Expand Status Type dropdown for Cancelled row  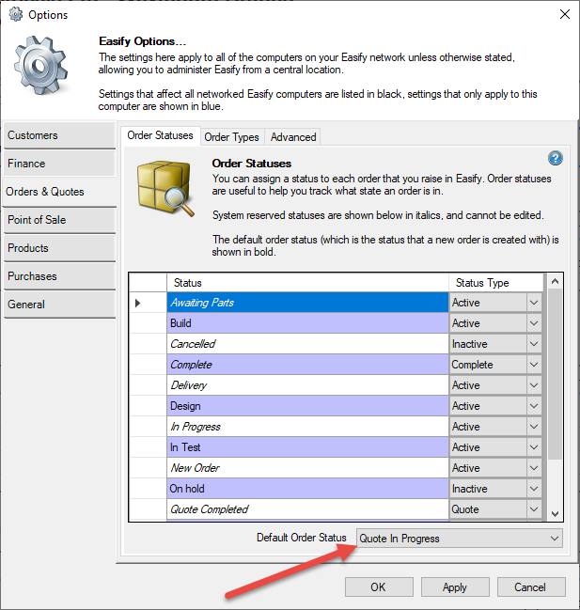[534, 344]
